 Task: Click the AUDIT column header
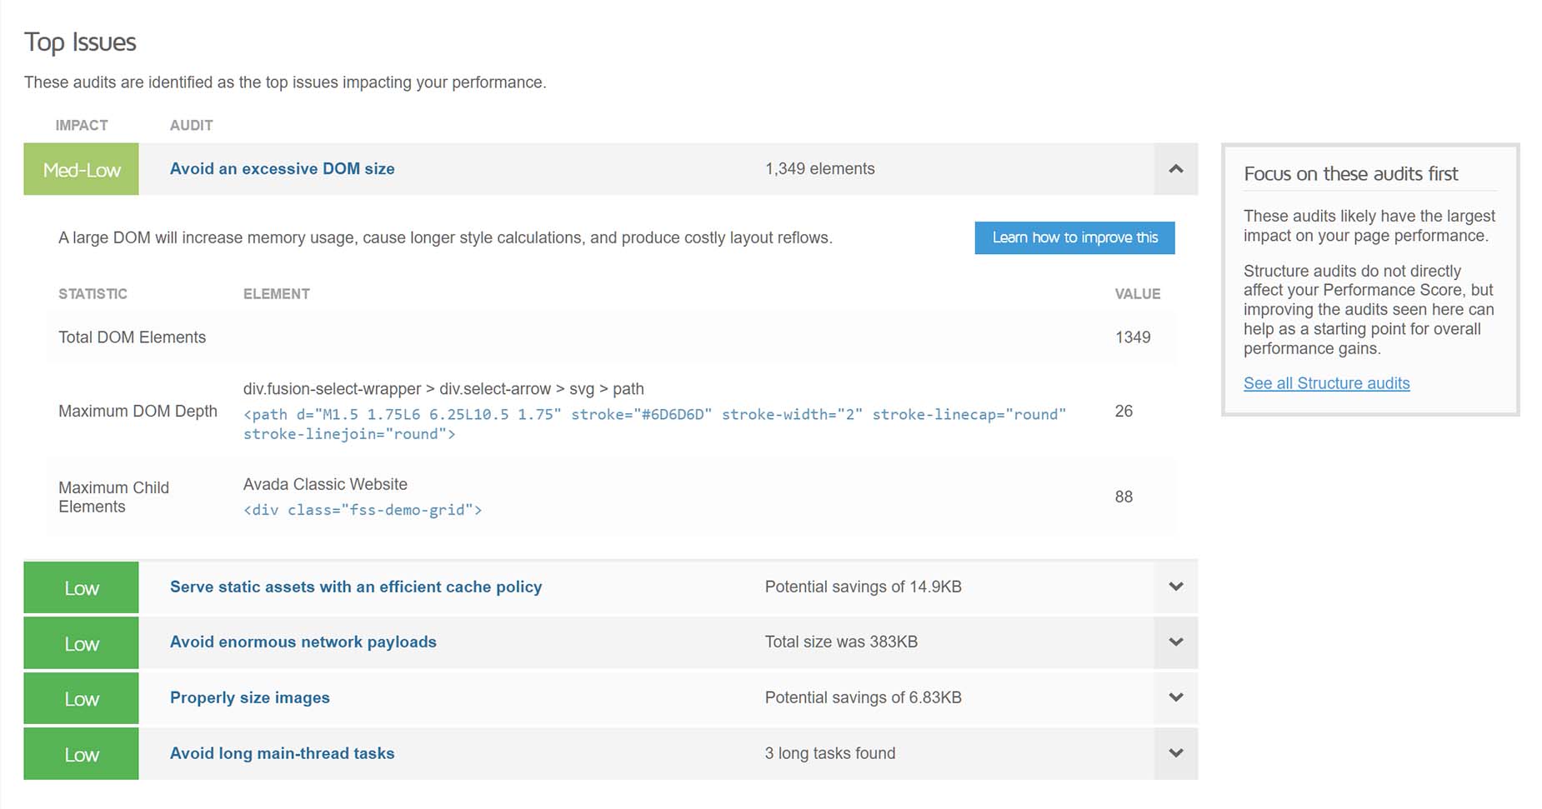(x=191, y=125)
